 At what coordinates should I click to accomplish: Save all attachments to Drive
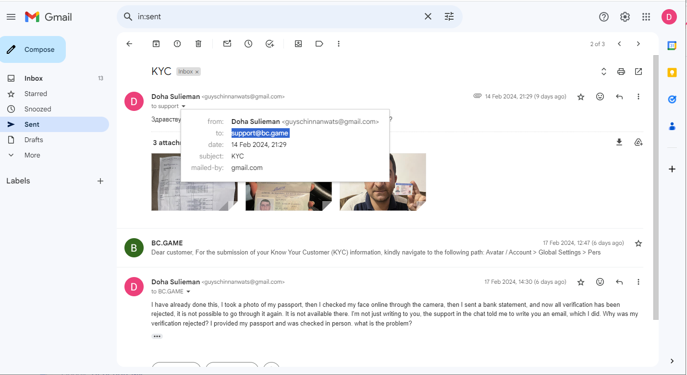click(x=638, y=142)
